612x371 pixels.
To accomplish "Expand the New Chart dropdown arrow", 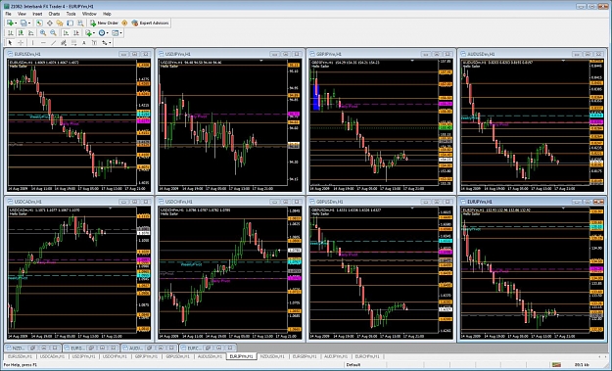I will point(16,23).
